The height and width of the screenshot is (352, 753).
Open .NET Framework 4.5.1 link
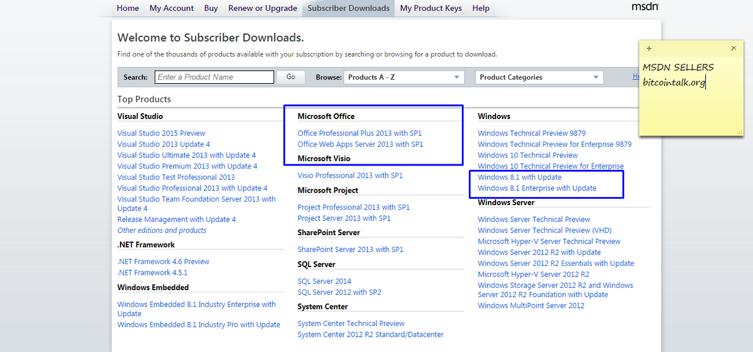152,272
